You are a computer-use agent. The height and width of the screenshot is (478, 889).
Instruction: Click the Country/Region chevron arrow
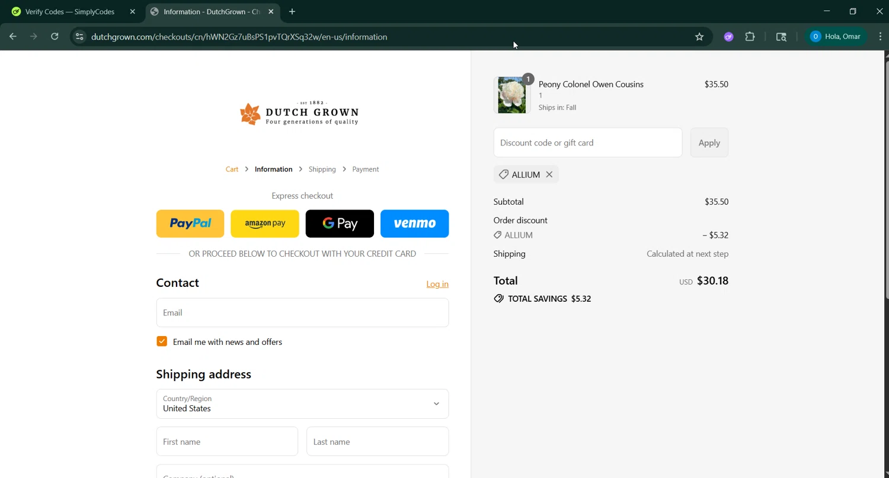(x=436, y=404)
